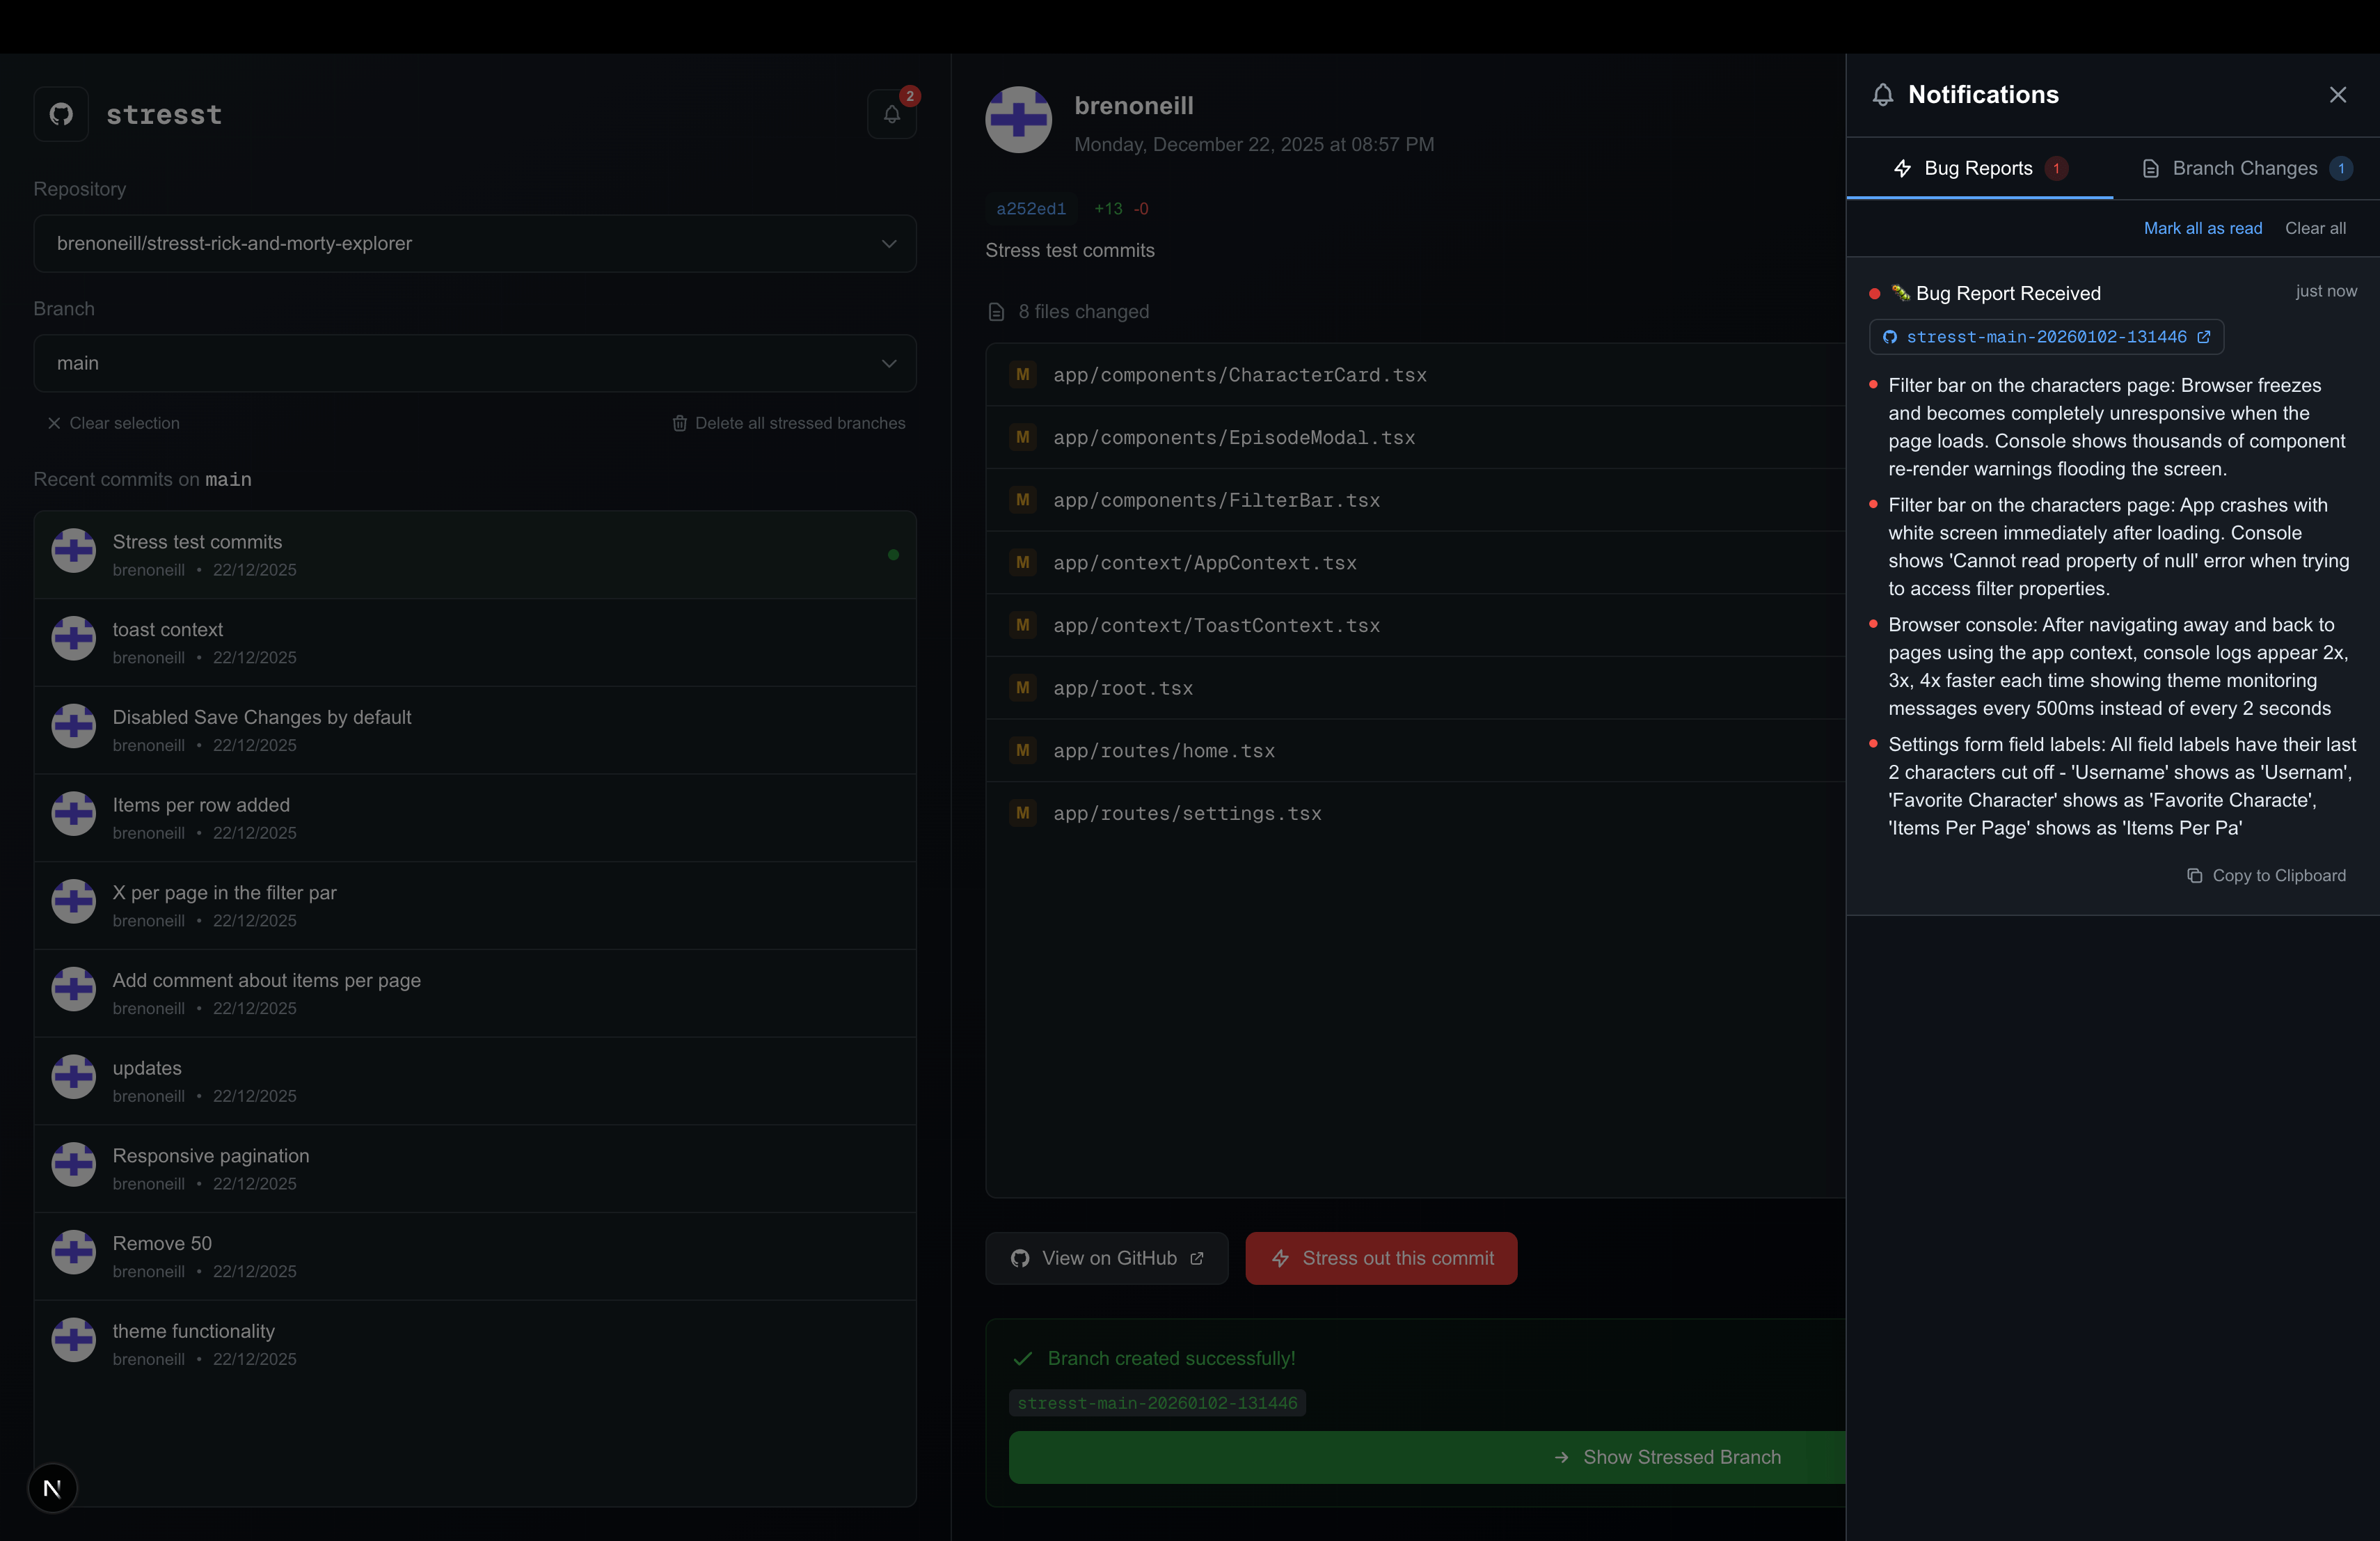This screenshot has height=1541, width=2380.
Task: Close the Notifications panel with the X
Action: [2337, 95]
